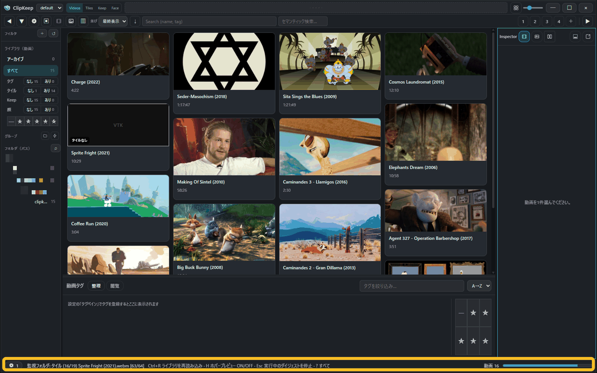Select the すべて library entry
This screenshot has height=373, width=597.
click(31, 71)
